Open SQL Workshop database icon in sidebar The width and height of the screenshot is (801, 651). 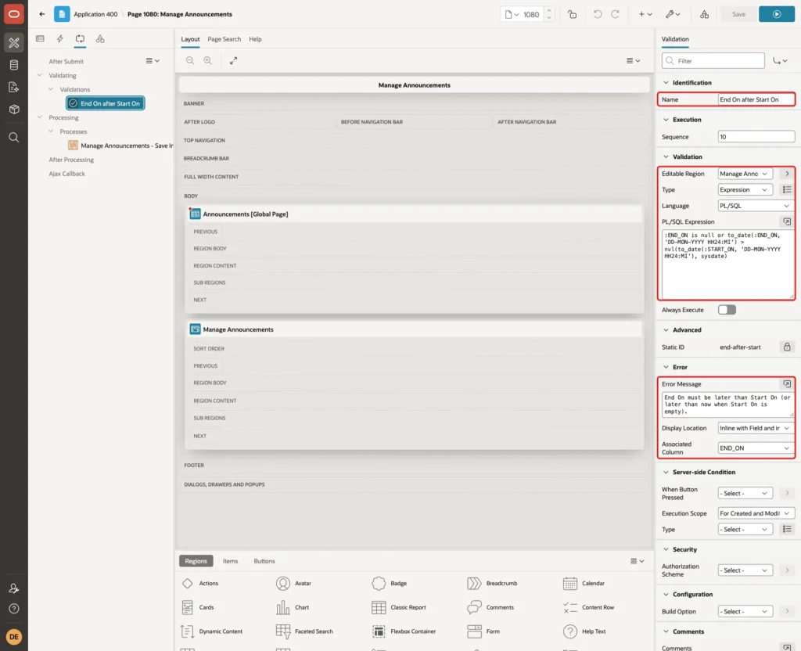pos(14,65)
